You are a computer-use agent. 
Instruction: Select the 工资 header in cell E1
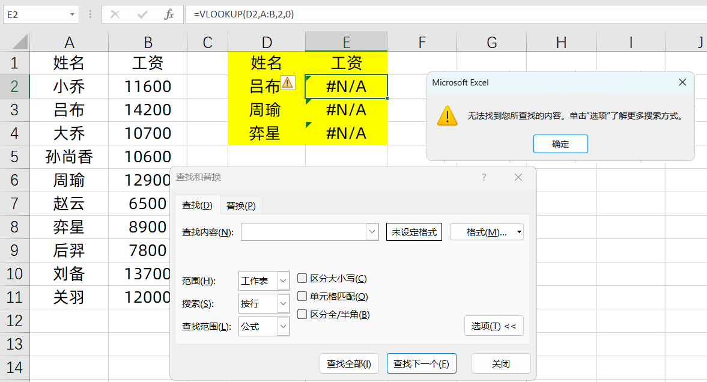click(x=346, y=62)
